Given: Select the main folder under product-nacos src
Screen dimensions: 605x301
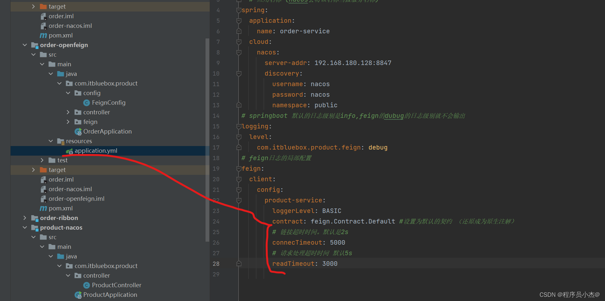Looking at the screenshot, I should pyautogui.click(x=64, y=247).
